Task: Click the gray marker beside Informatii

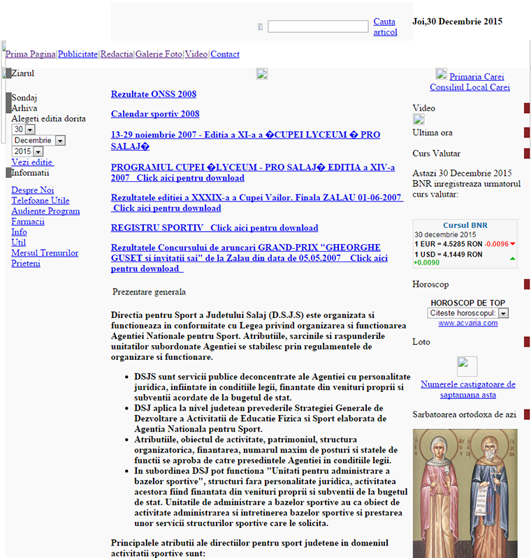Action: click(x=8, y=172)
